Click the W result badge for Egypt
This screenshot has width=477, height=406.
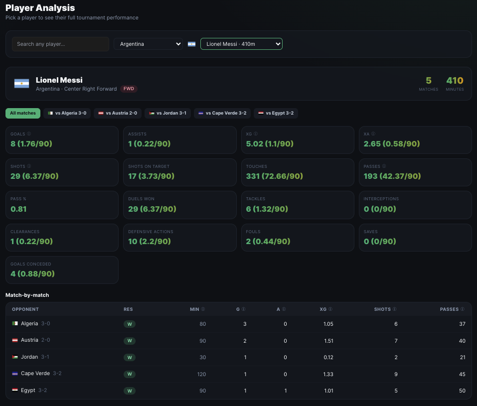[x=130, y=391]
